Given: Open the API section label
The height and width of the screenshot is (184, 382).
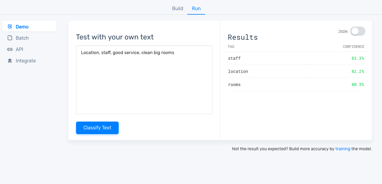Looking at the screenshot, I should [19, 49].
